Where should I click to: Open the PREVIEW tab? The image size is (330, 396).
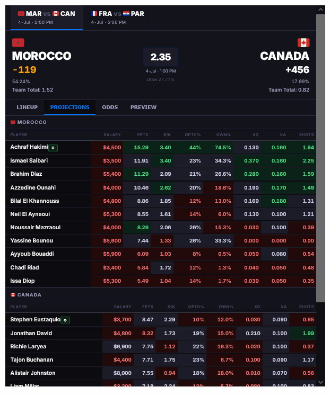click(x=143, y=107)
